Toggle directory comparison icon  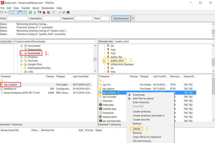(59, 12)
